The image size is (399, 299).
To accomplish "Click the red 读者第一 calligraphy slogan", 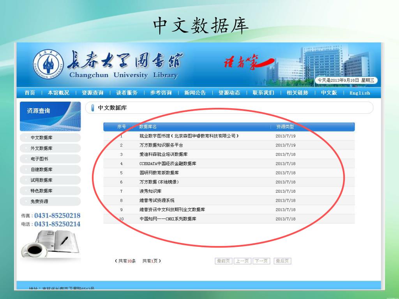I will click(x=249, y=62).
